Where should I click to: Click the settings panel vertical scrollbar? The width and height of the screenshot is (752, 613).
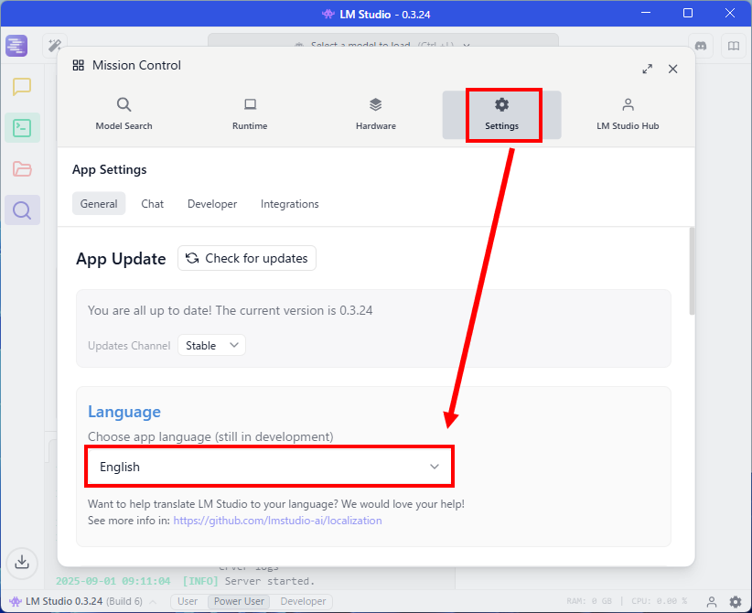(692, 271)
